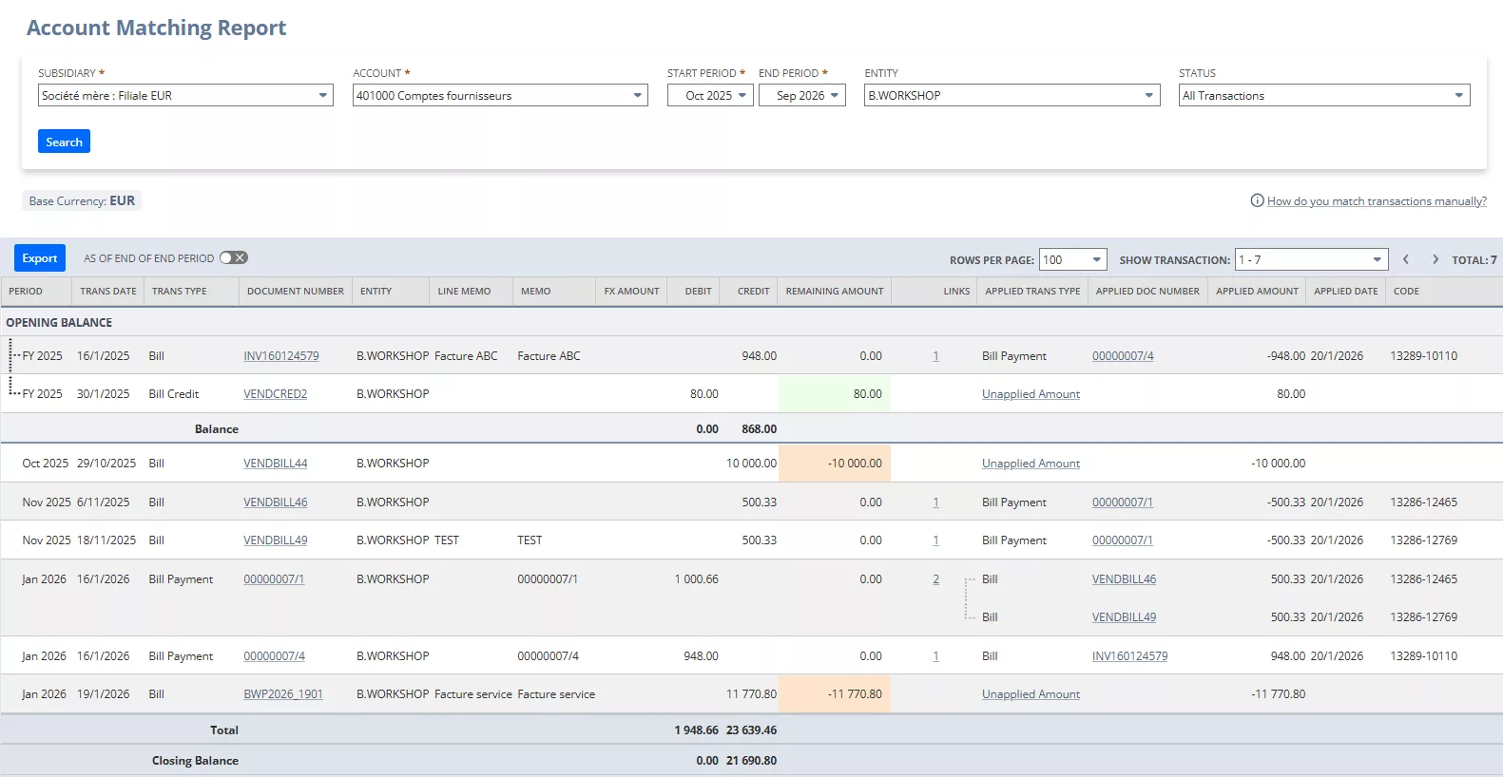Screen dimensions: 1503x777
Task: Change Rows Per Page dropdown
Action: tap(1072, 259)
